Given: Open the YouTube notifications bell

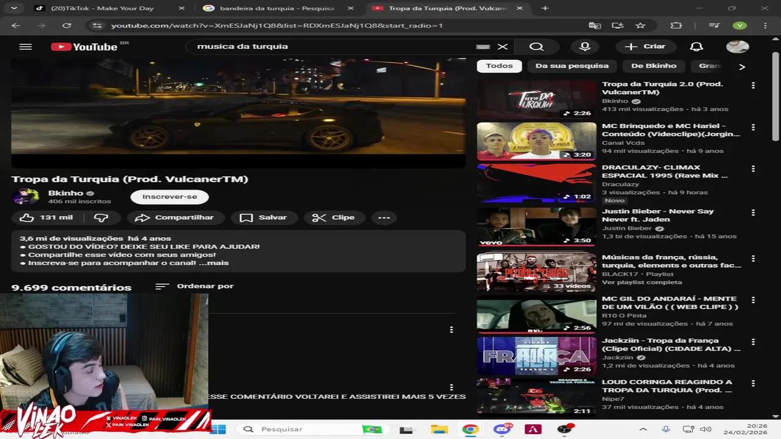Looking at the screenshot, I should point(696,46).
